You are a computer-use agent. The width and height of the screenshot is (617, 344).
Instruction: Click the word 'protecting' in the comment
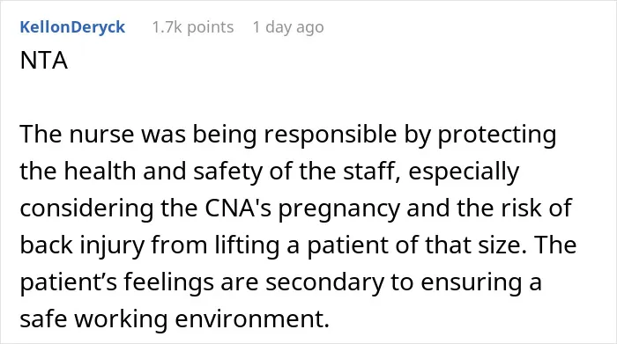(497, 134)
